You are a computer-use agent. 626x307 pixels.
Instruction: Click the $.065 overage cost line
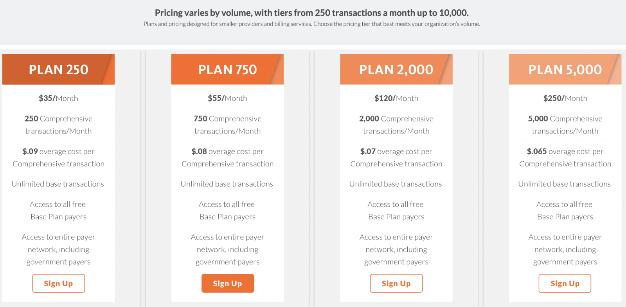[x=565, y=157]
